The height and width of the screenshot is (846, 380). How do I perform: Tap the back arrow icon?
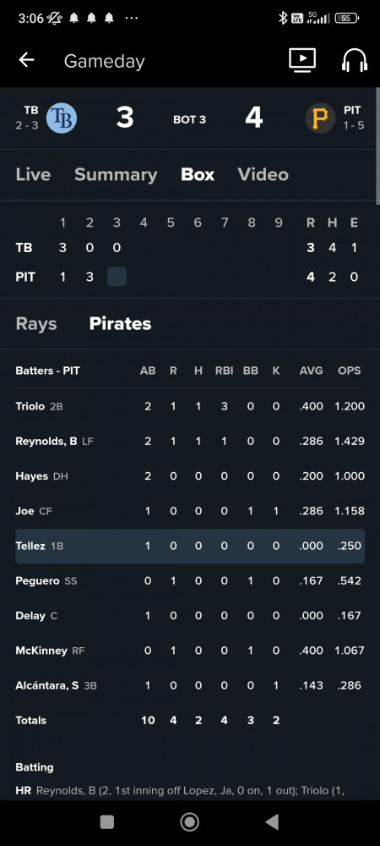click(26, 60)
